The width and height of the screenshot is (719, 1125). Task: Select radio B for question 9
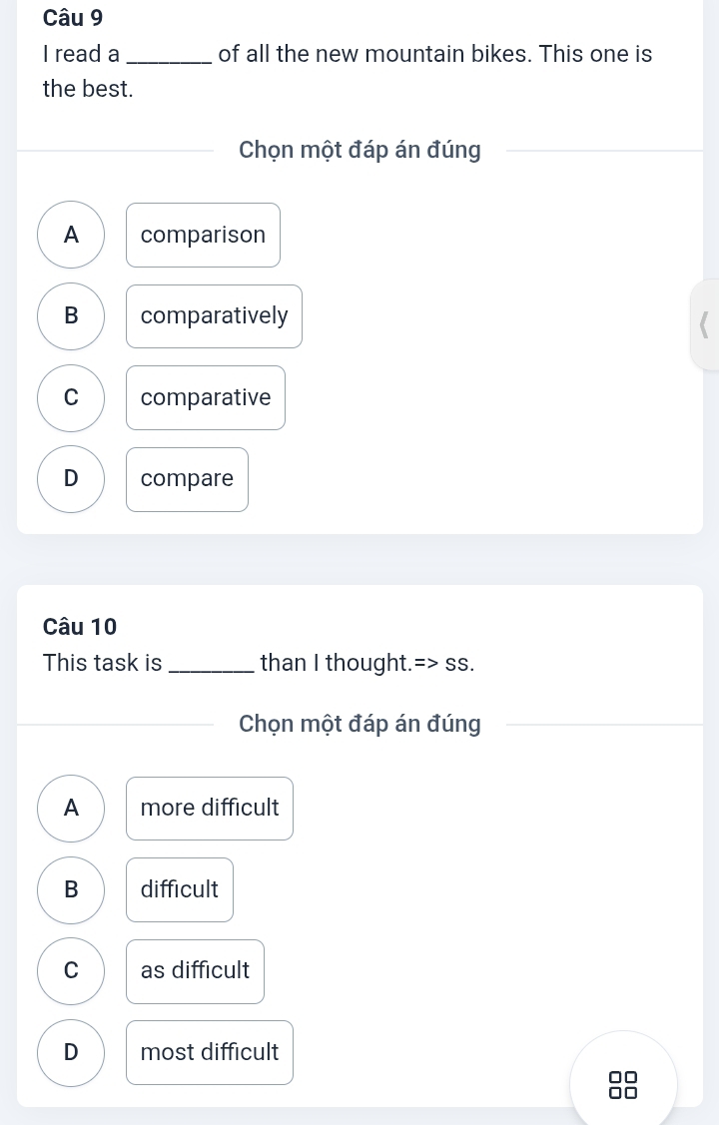(71, 316)
